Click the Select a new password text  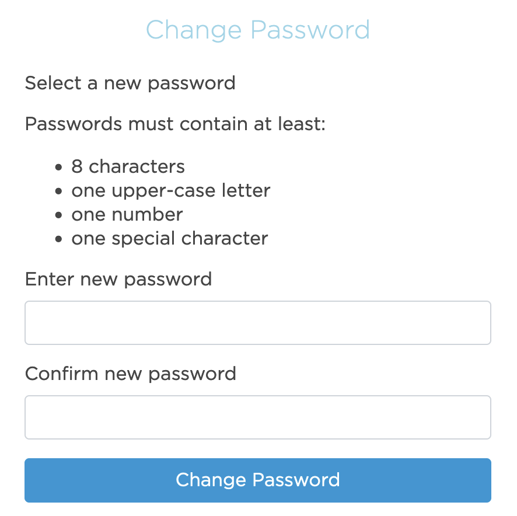click(130, 83)
